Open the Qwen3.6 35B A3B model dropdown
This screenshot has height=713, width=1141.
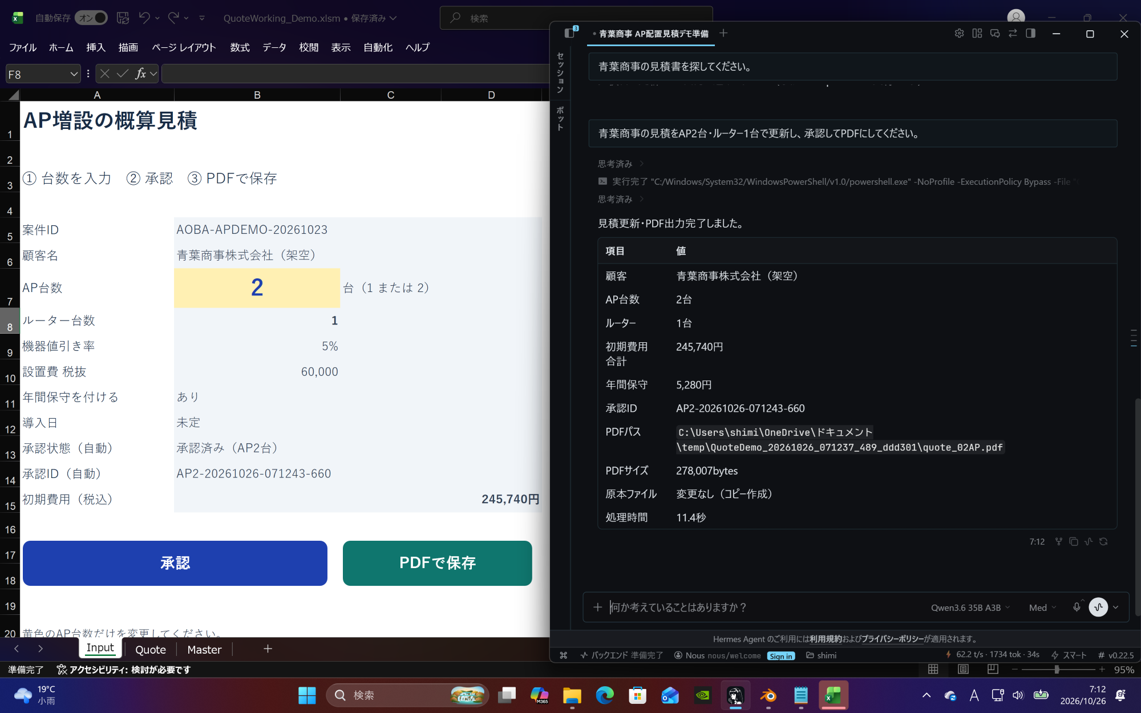970,607
